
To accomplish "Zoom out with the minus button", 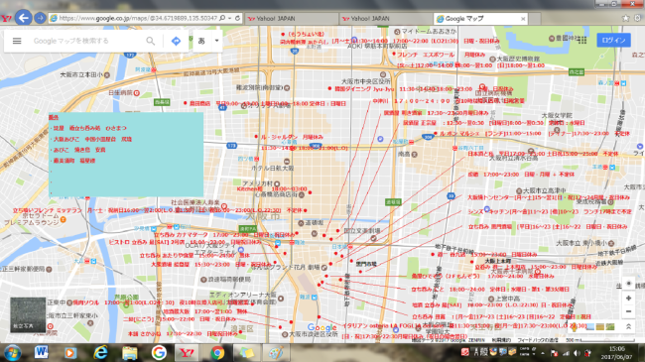I will pos(628,311).
